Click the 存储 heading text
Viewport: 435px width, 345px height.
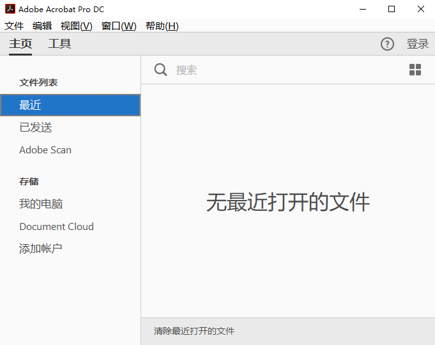29,181
